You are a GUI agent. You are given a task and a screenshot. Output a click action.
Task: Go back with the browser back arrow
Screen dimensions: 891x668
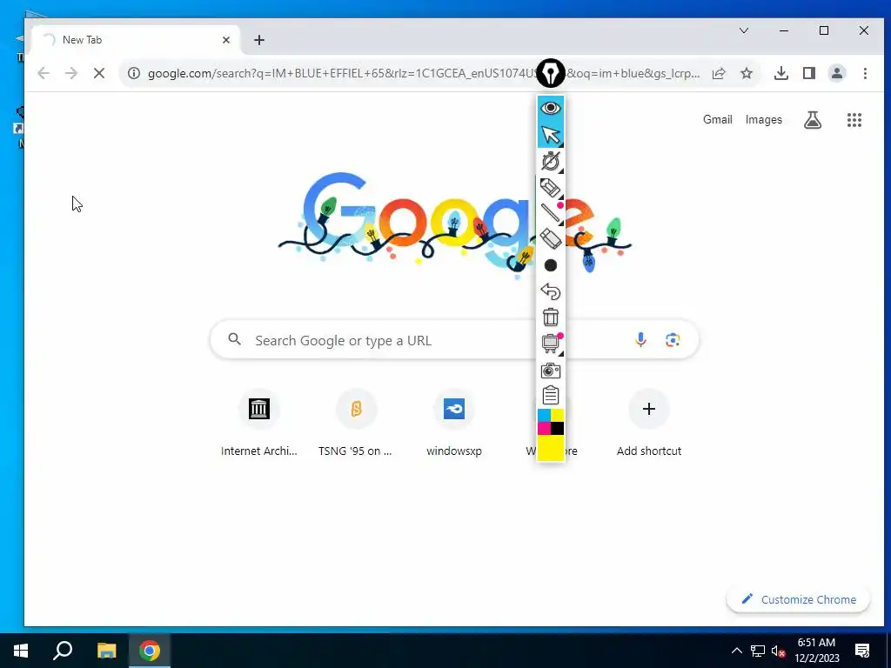pyautogui.click(x=44, y=73)
